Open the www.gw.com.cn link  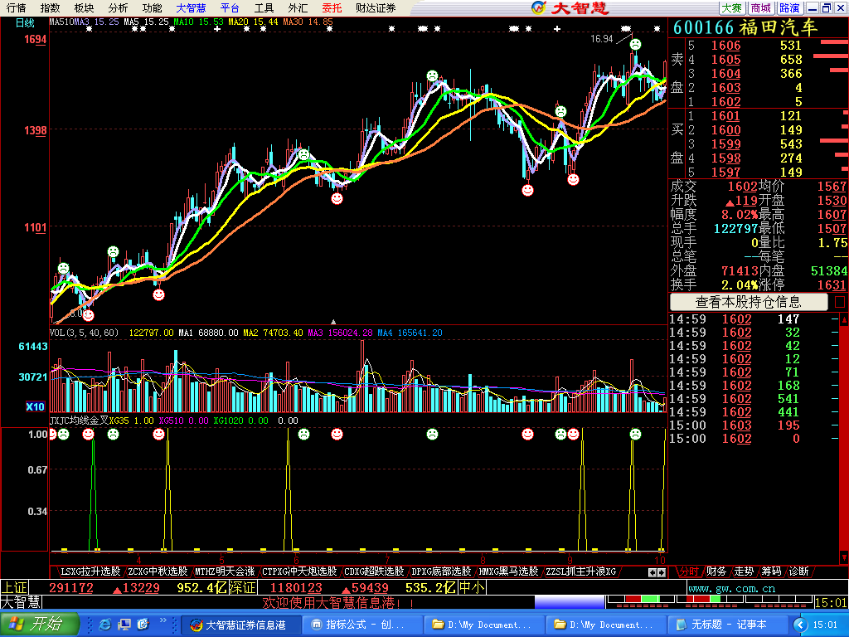click(x=731, y=588)
